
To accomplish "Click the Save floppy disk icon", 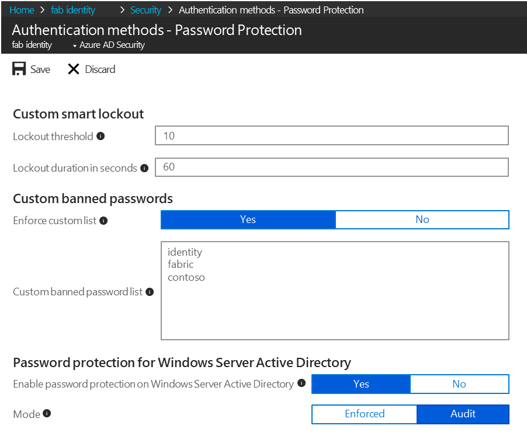I will coord(19,69).
